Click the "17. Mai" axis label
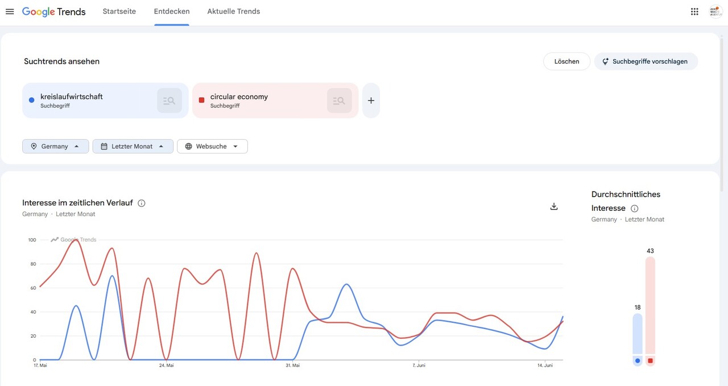The image size is (728, 386). 40,366
